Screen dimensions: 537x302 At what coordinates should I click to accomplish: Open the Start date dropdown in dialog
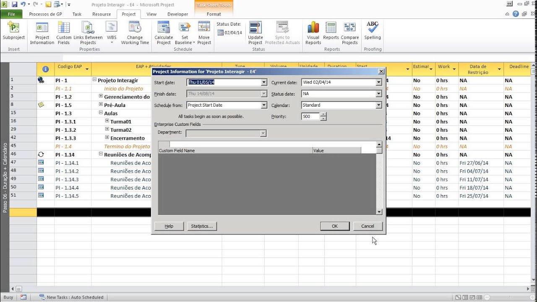click(x=264, y=83)
